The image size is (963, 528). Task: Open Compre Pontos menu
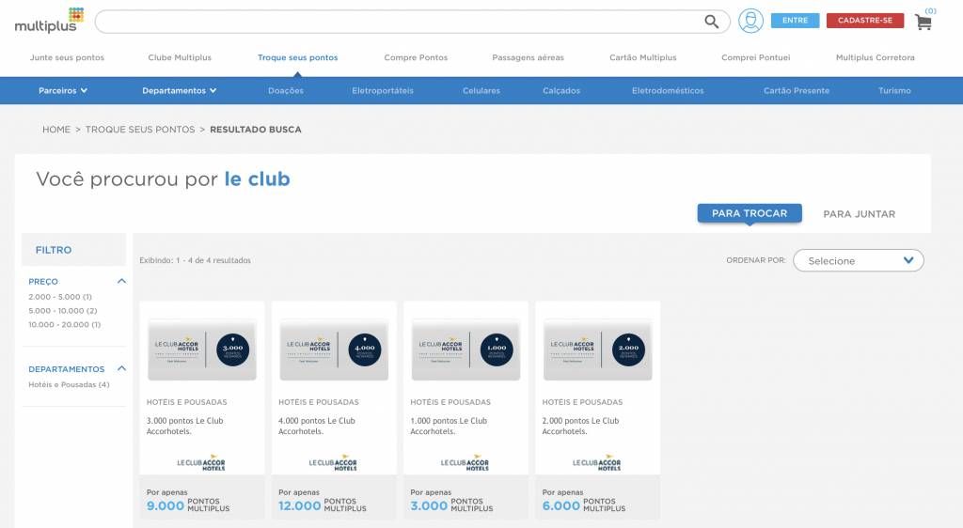click(x=416, y=57)
